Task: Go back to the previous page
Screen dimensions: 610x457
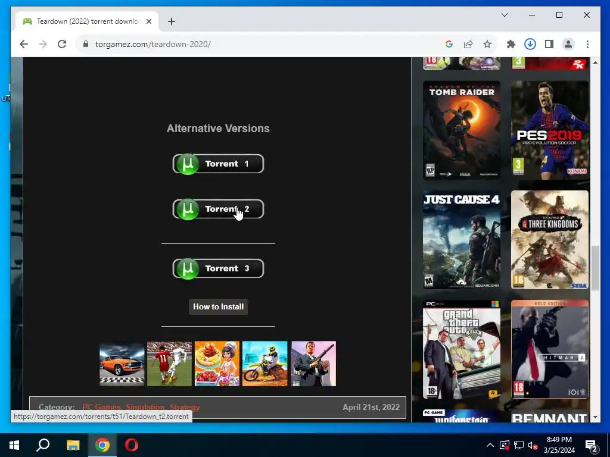Action: pyautogui.click(x=24, y=44)
